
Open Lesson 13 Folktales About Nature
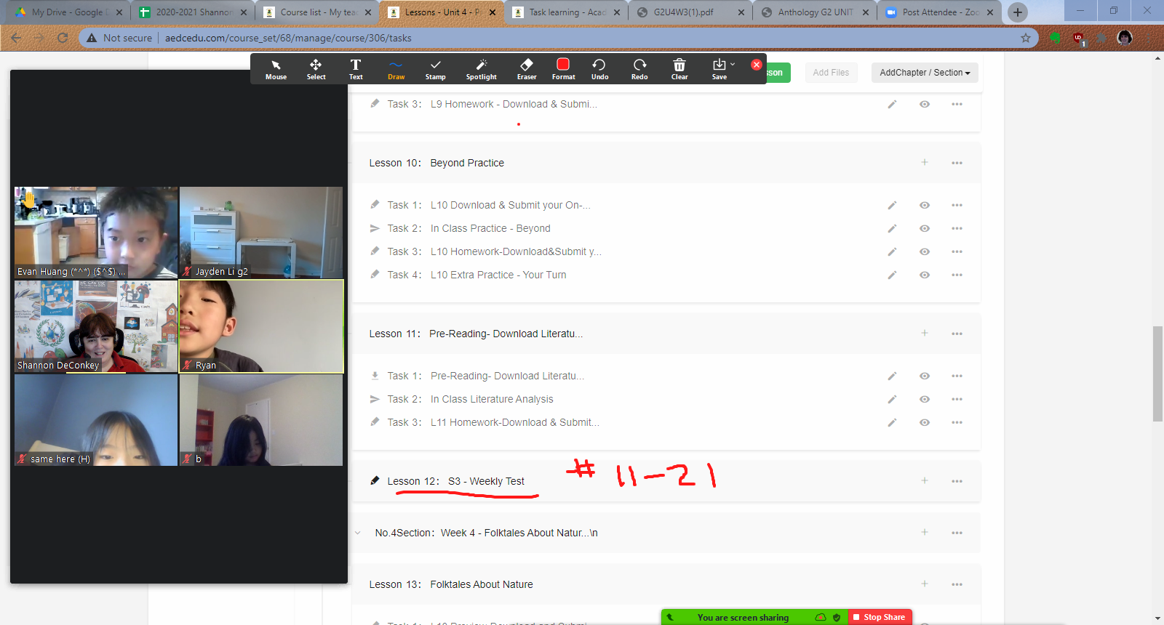(482, 584)
